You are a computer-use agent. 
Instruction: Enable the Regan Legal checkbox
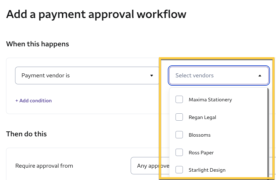click(x=179, y=117)
